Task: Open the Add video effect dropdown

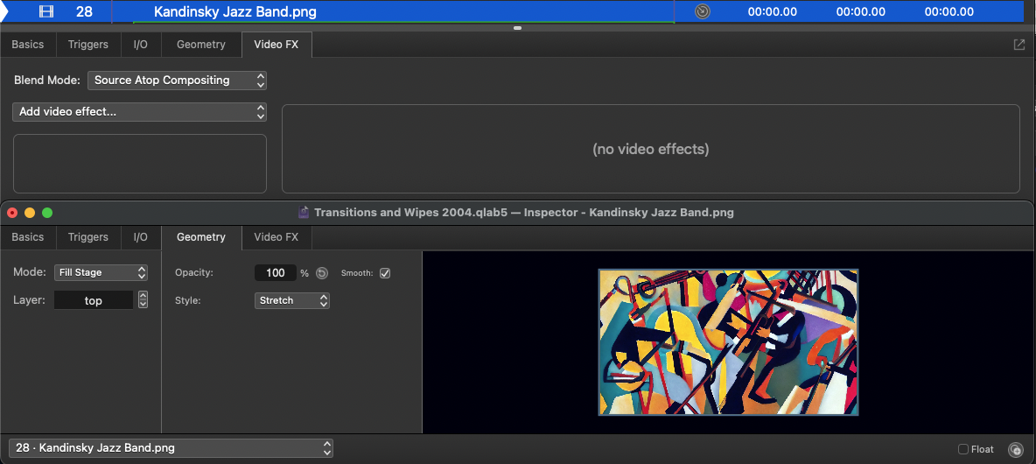Action: pyautogui.click(x=140, y=112)
